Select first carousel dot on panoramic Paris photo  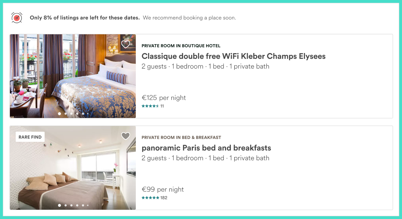tap(60, 205)
